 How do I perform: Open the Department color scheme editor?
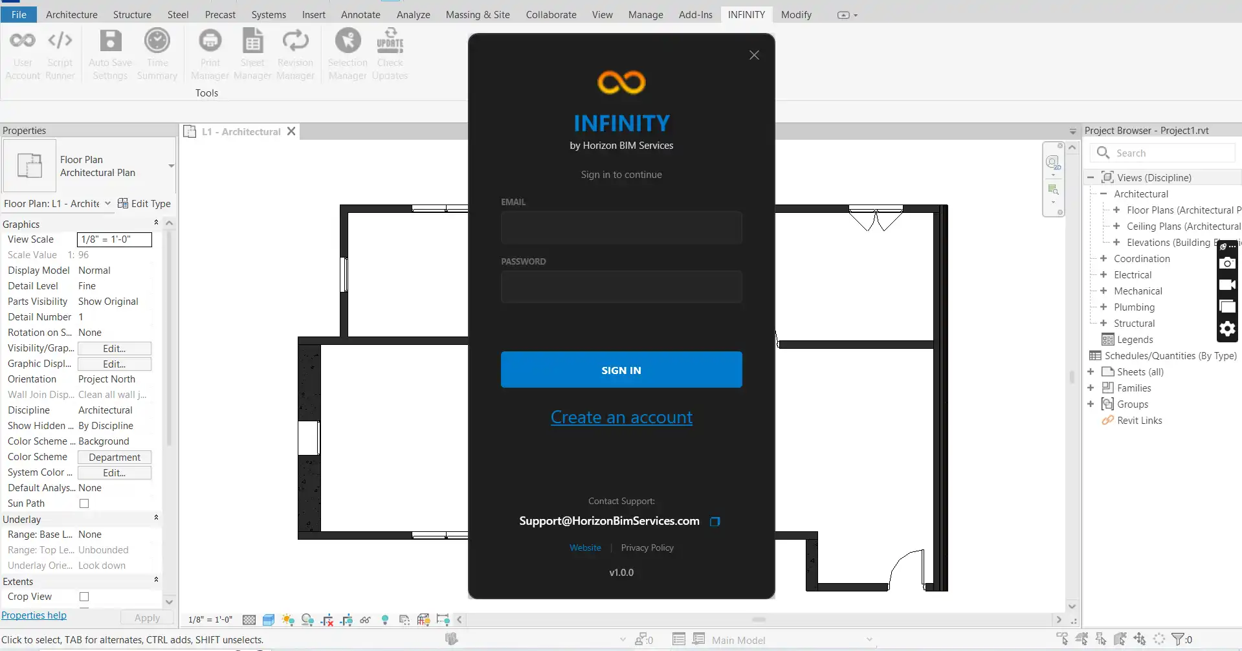[x=114, y=457]
